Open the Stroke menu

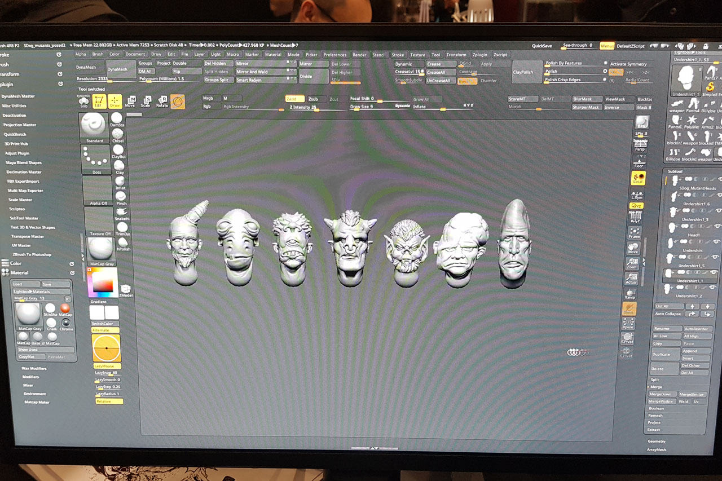pos(398,55)
